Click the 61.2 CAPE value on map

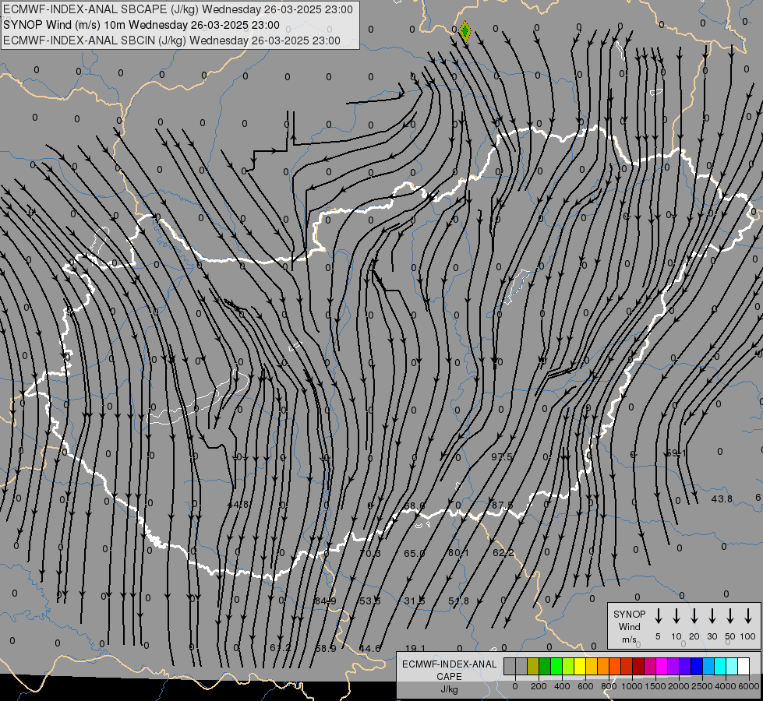(281, 649)
